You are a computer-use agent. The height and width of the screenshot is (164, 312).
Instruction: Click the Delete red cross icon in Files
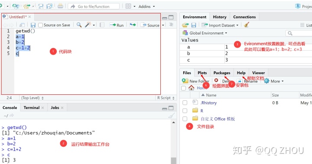coord(216,80)
